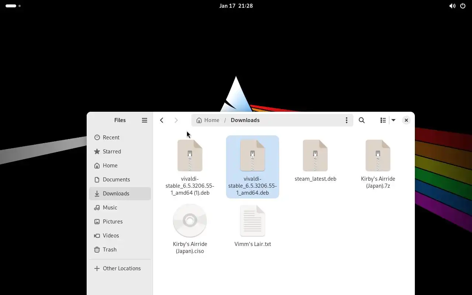Expand view options dropdown arrow
Screen dimensions: 472x295
pyautogui.click(x=393, y=120)
